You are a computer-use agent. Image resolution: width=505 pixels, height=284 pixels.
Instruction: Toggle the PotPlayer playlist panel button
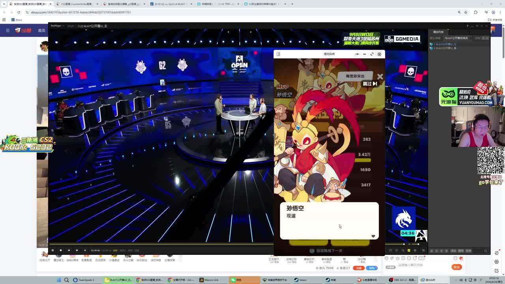(x=423, y=250)
